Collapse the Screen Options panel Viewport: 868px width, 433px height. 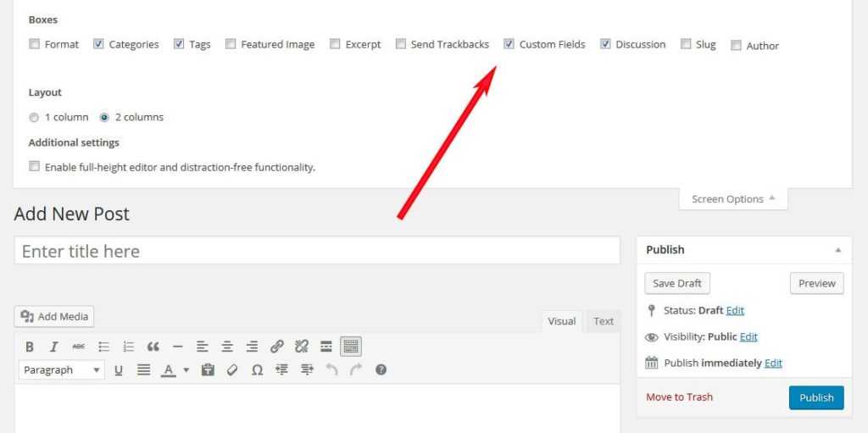pyautogui.click(x=732, y=199)
